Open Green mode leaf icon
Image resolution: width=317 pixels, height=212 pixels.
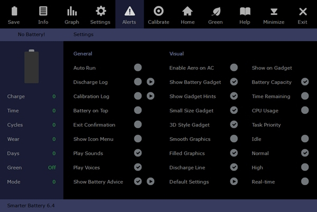[x=216, y=12]
